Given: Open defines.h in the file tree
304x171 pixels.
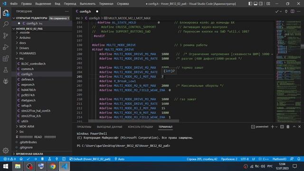Looking at the screenshot, I should click(x=28, y=79).
